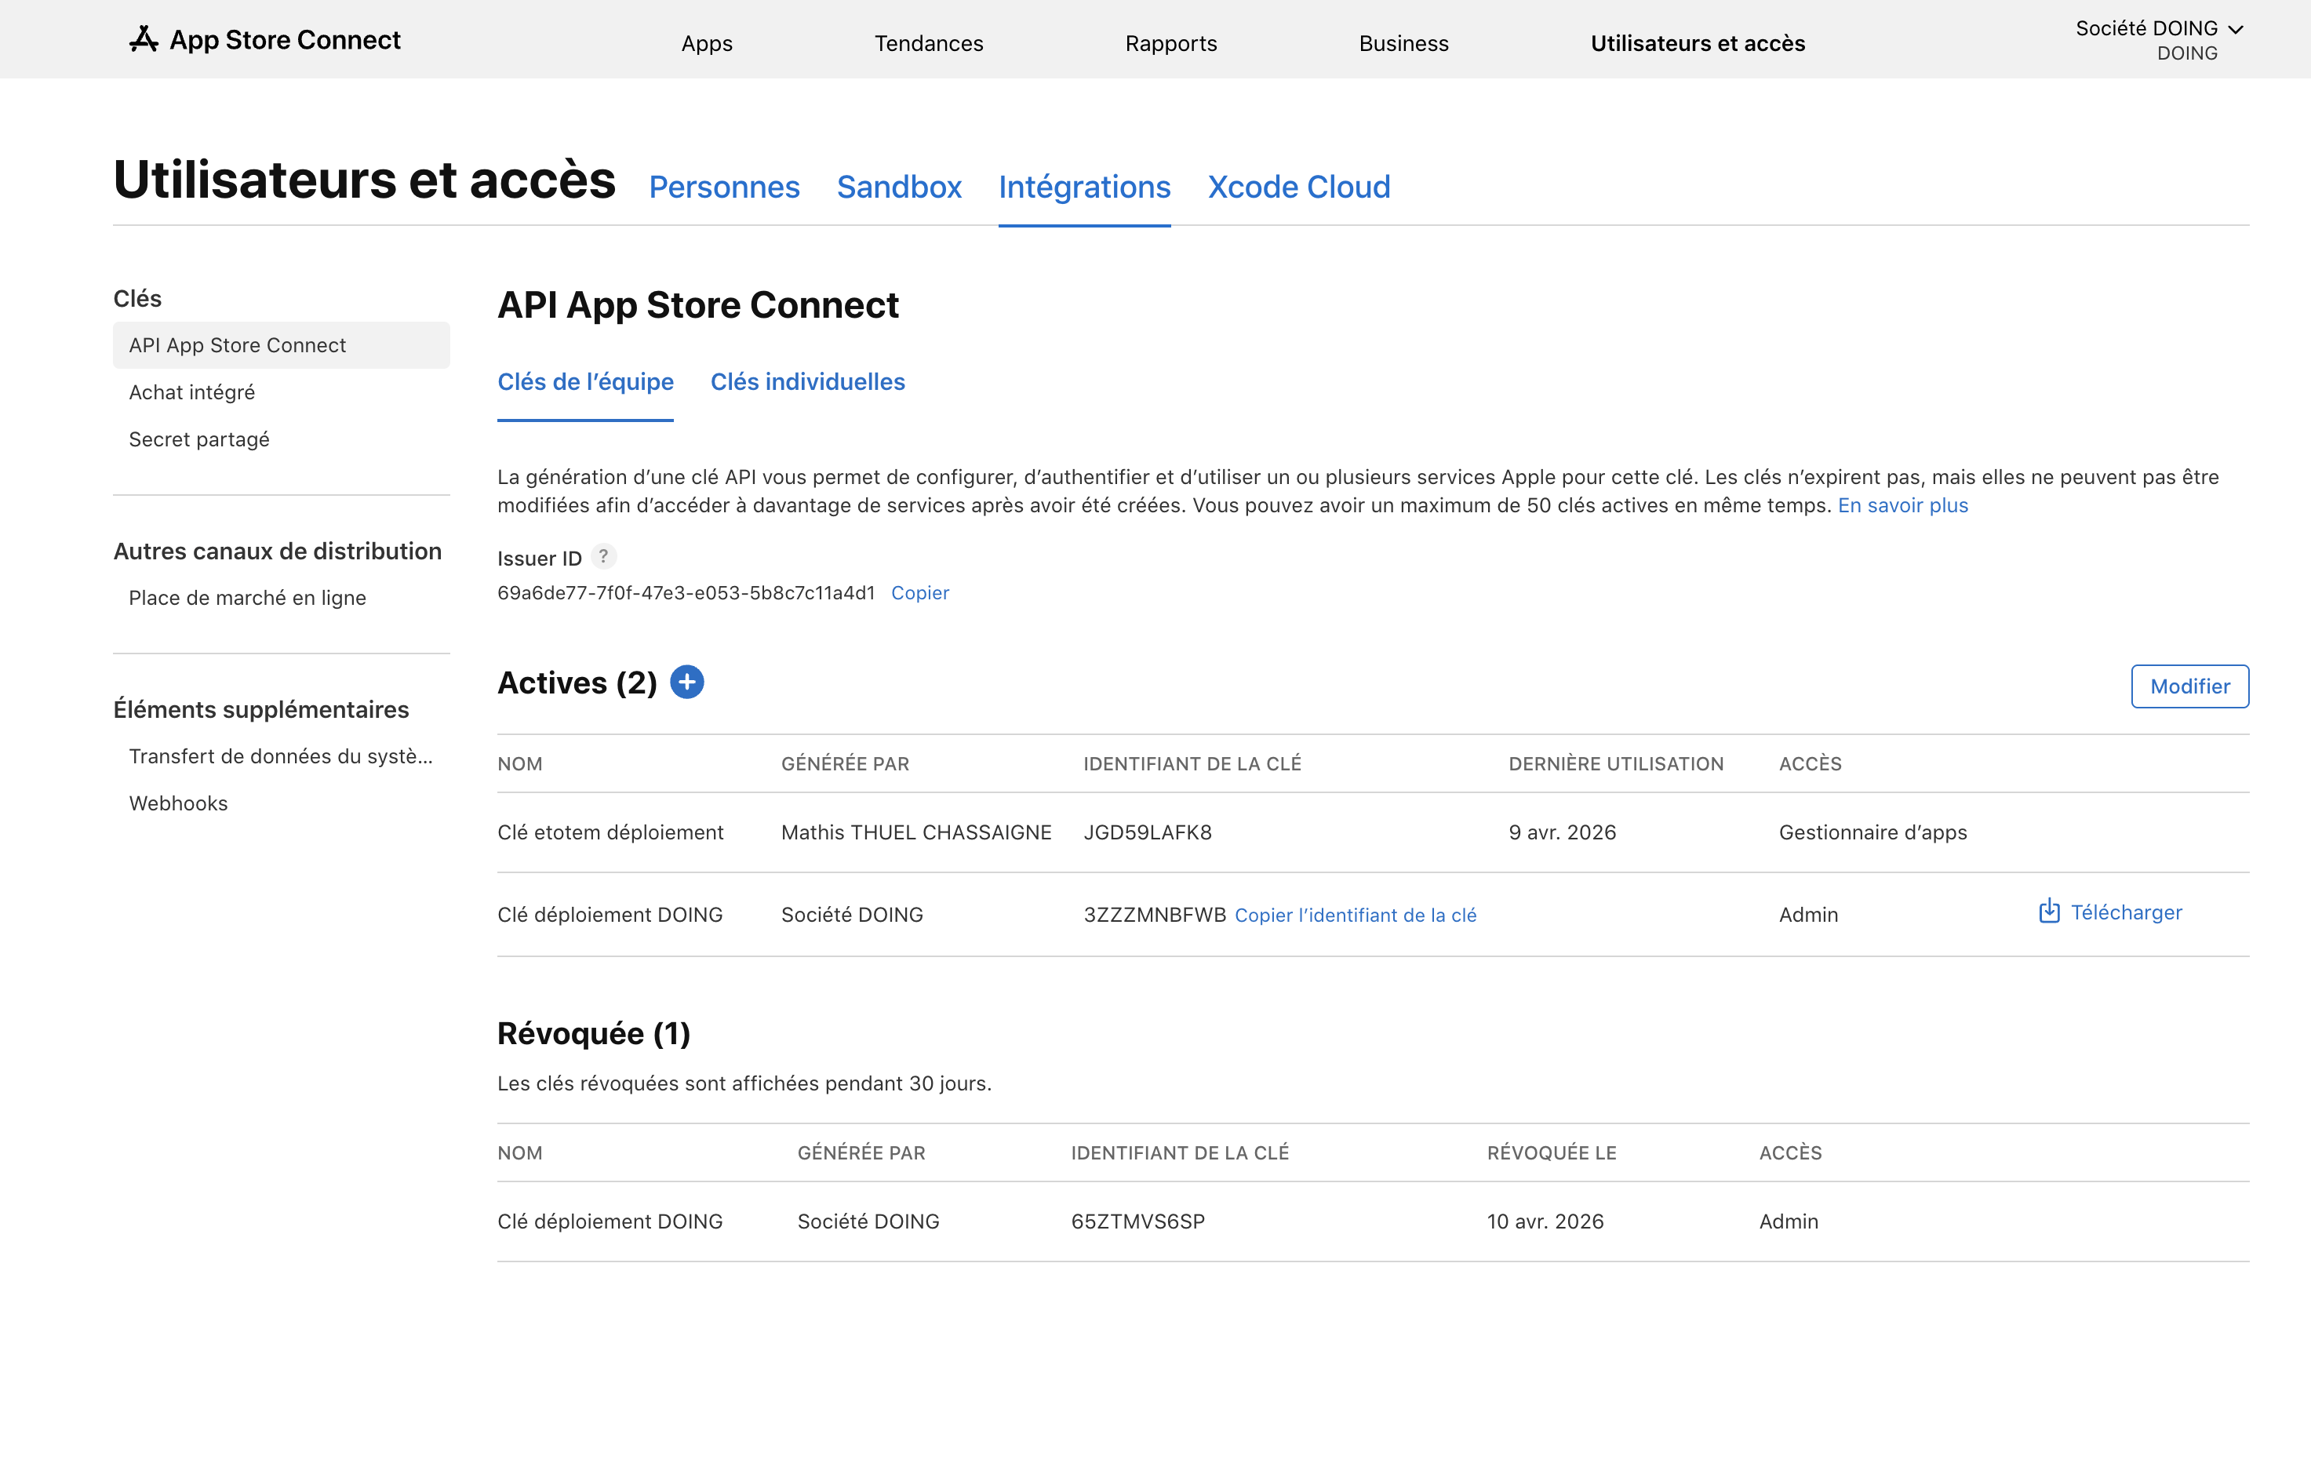Open Secret partagé in sidebar
2311x1478 pixels.
point(198,439)
